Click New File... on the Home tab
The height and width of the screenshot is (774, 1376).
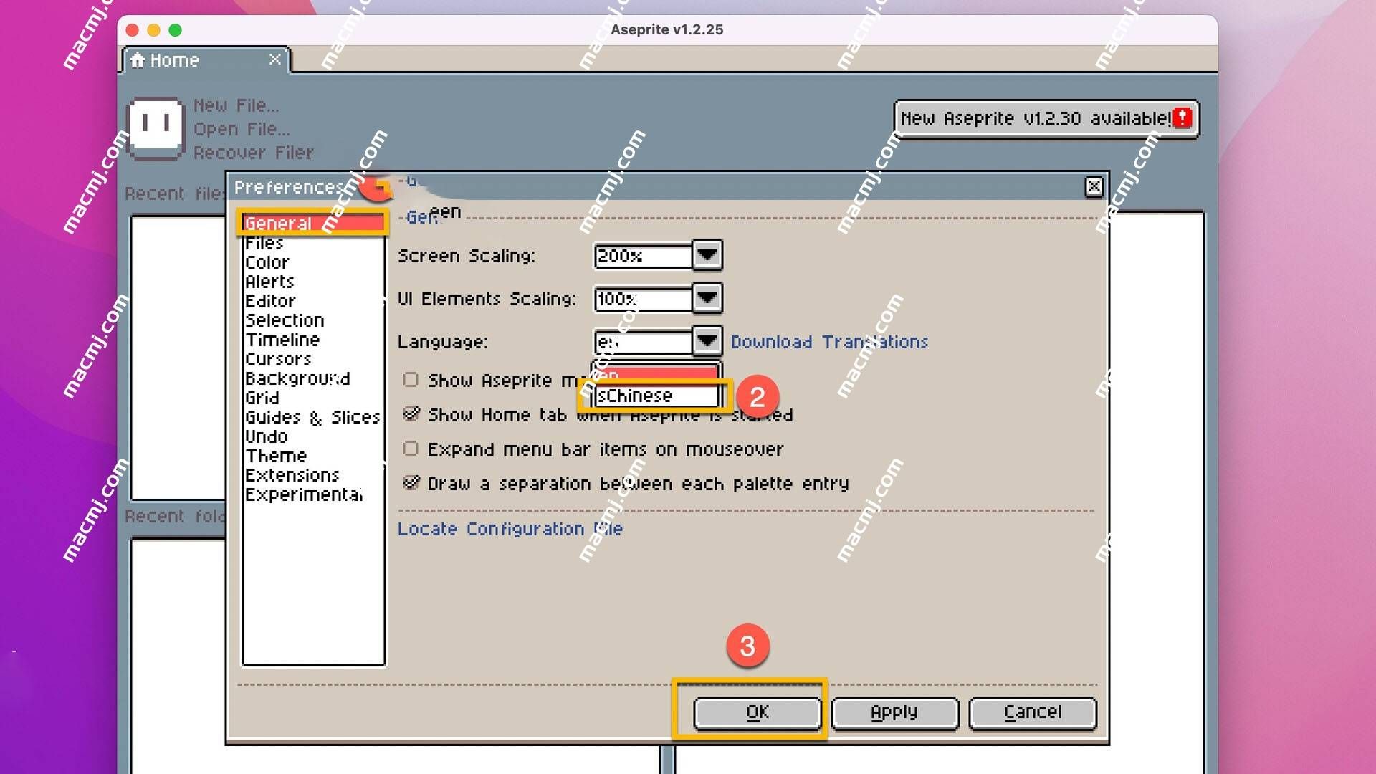236,105
